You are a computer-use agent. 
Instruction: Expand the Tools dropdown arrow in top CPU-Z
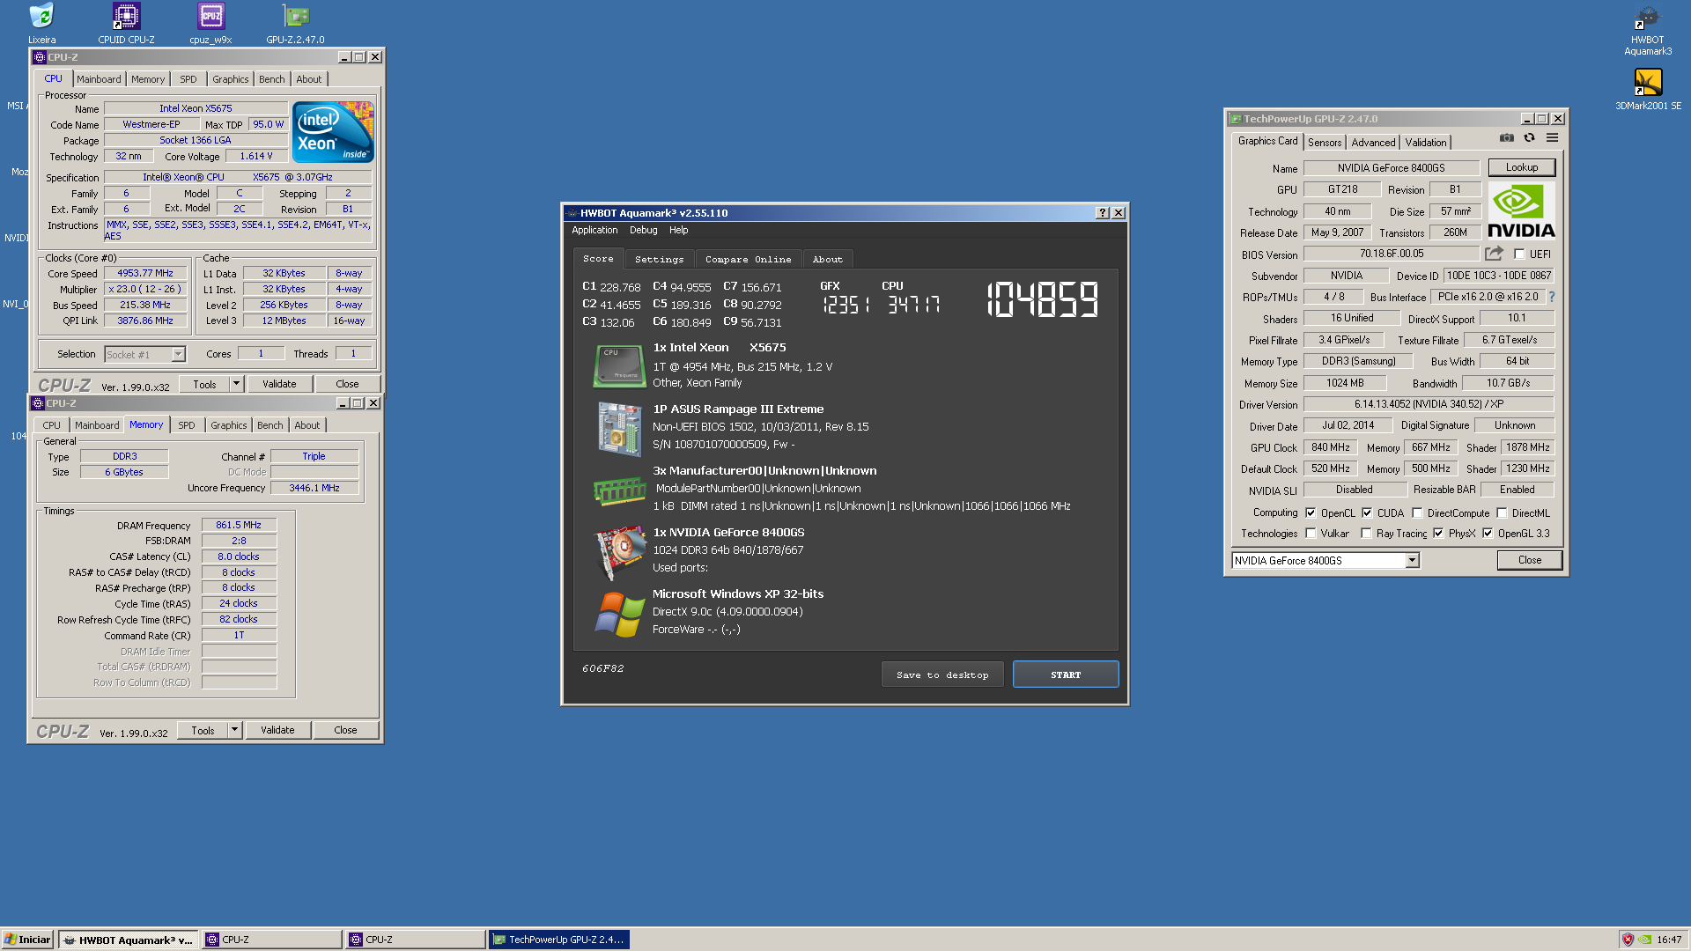236,384
